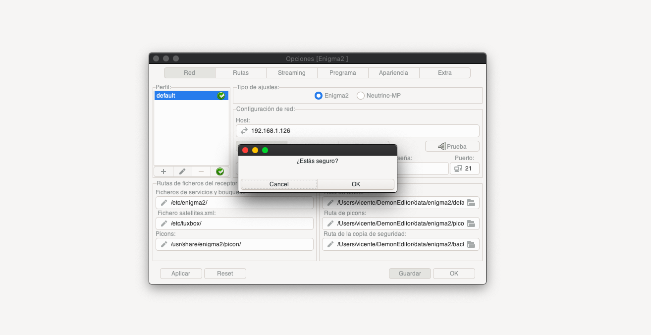Click the Host IP address field

coord(362,131)
